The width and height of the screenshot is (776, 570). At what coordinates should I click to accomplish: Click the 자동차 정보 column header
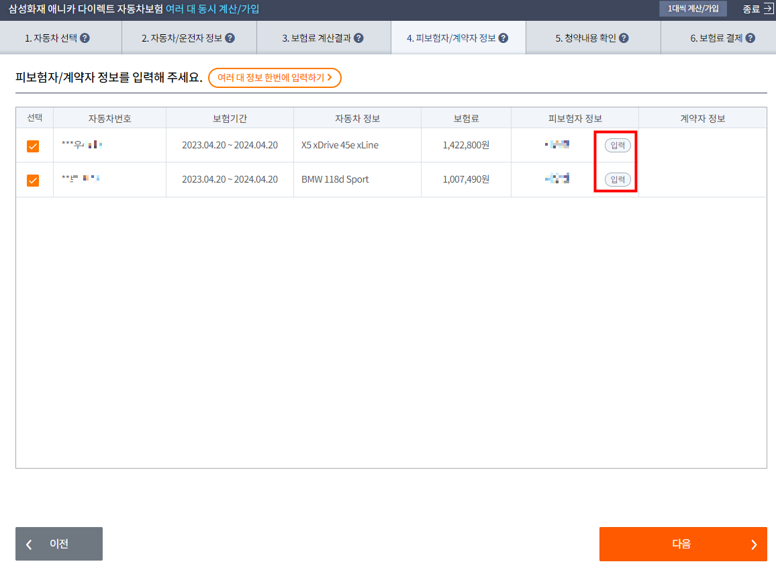pos(357,118)
